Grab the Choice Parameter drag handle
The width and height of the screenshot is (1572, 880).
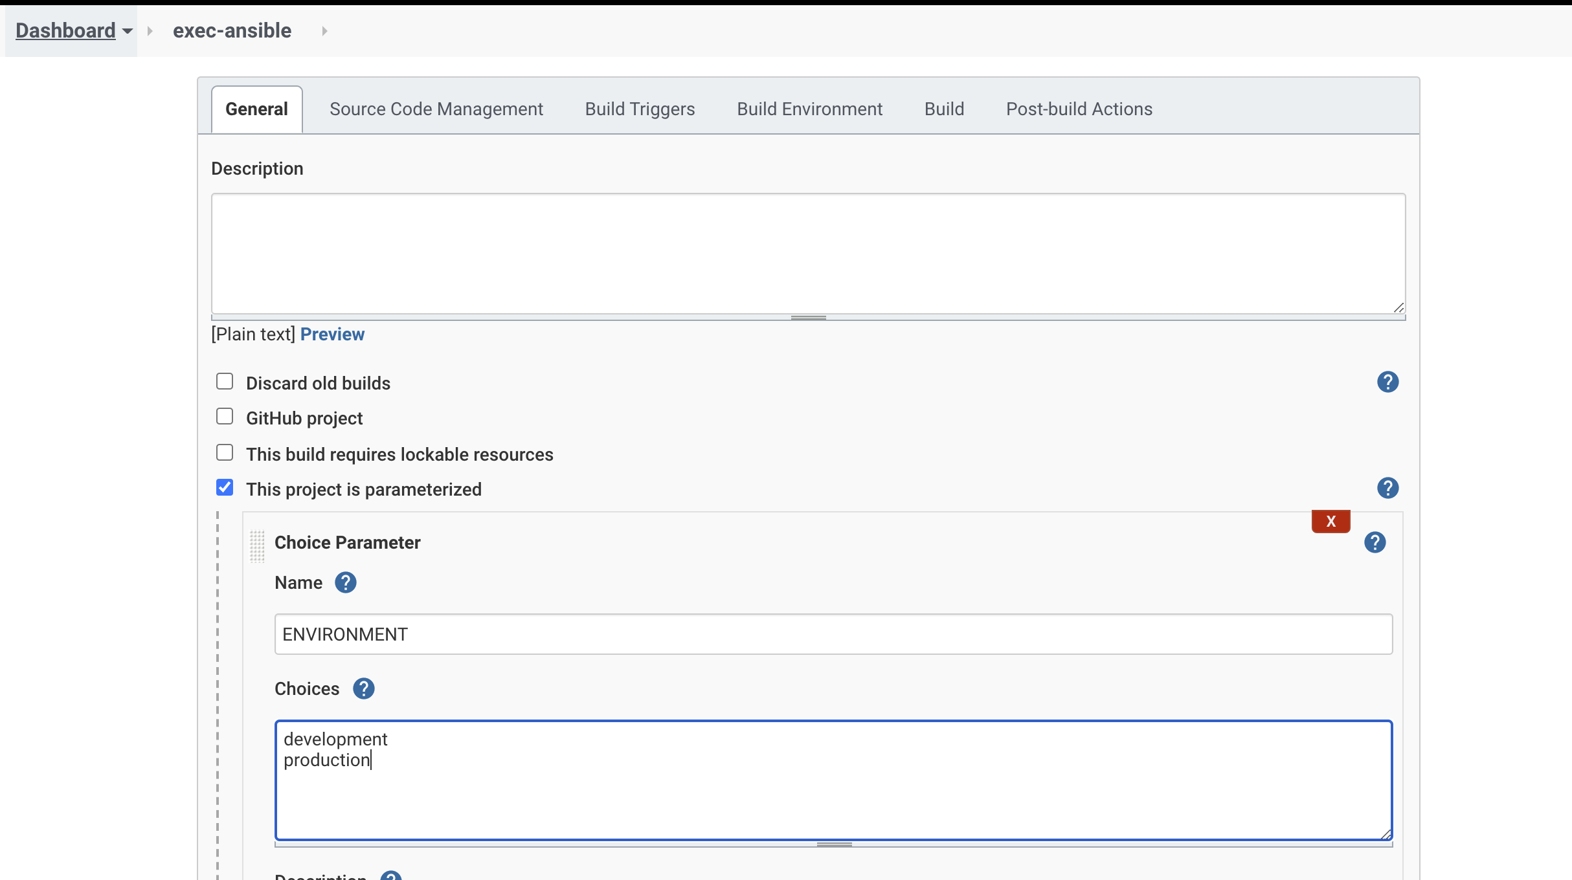point(257,546)
